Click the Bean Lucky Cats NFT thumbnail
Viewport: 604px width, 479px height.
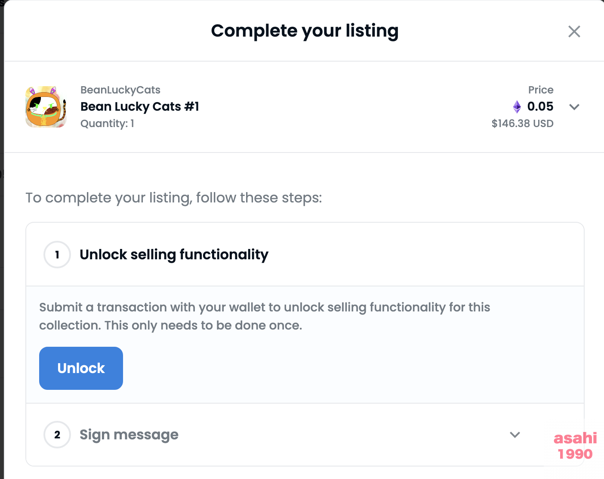click(x=46, y=107)
